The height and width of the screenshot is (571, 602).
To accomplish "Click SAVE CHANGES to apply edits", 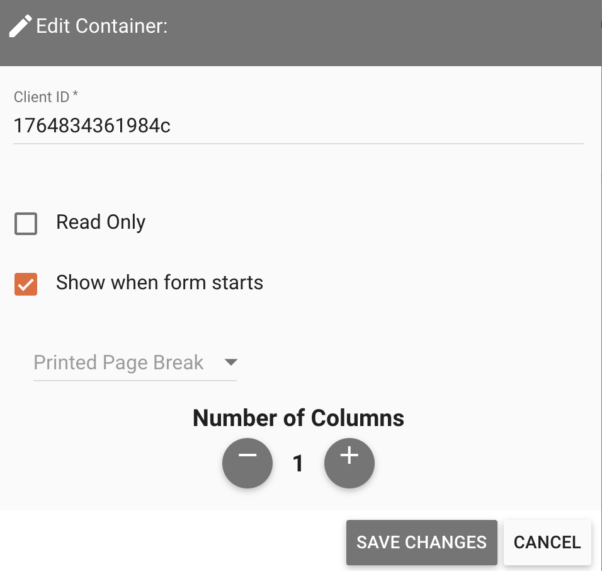I will tap(421, 542).
